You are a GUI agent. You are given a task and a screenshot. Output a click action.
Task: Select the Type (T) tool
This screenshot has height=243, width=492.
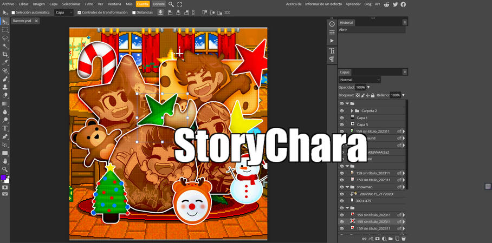coord(5,128)
